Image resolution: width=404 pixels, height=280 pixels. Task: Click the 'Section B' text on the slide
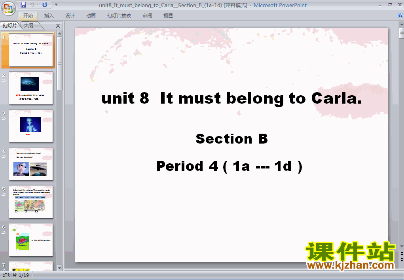click(231, 139)
